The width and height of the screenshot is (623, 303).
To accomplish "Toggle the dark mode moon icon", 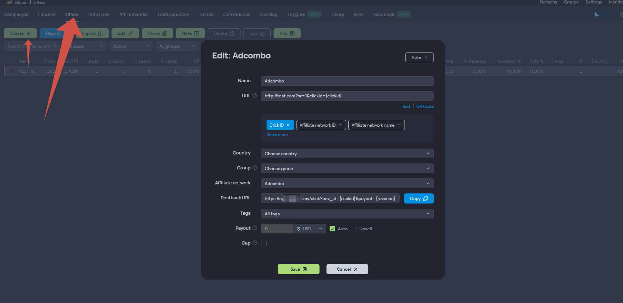I will click(597, 14).
